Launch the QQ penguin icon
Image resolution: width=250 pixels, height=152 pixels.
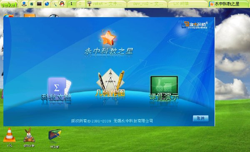pos(62,4)
